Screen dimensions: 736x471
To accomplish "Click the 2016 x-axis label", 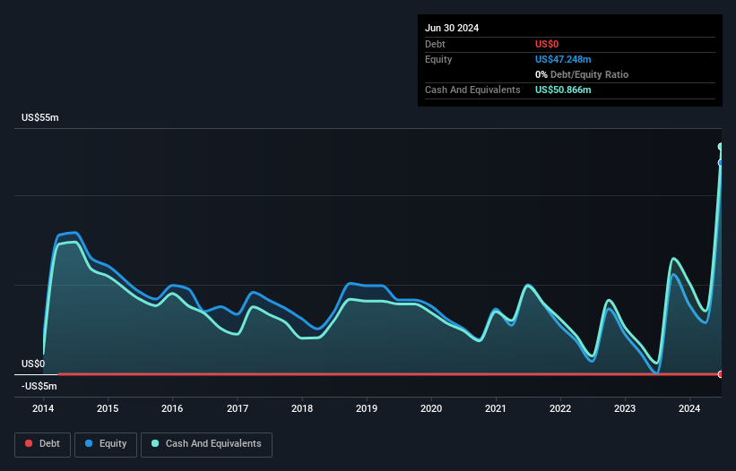I will tap(172, 408).
